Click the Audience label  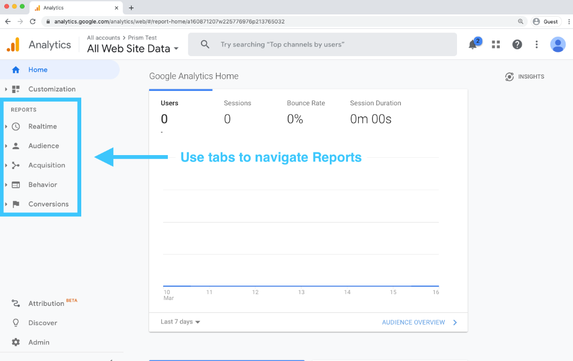44,146
